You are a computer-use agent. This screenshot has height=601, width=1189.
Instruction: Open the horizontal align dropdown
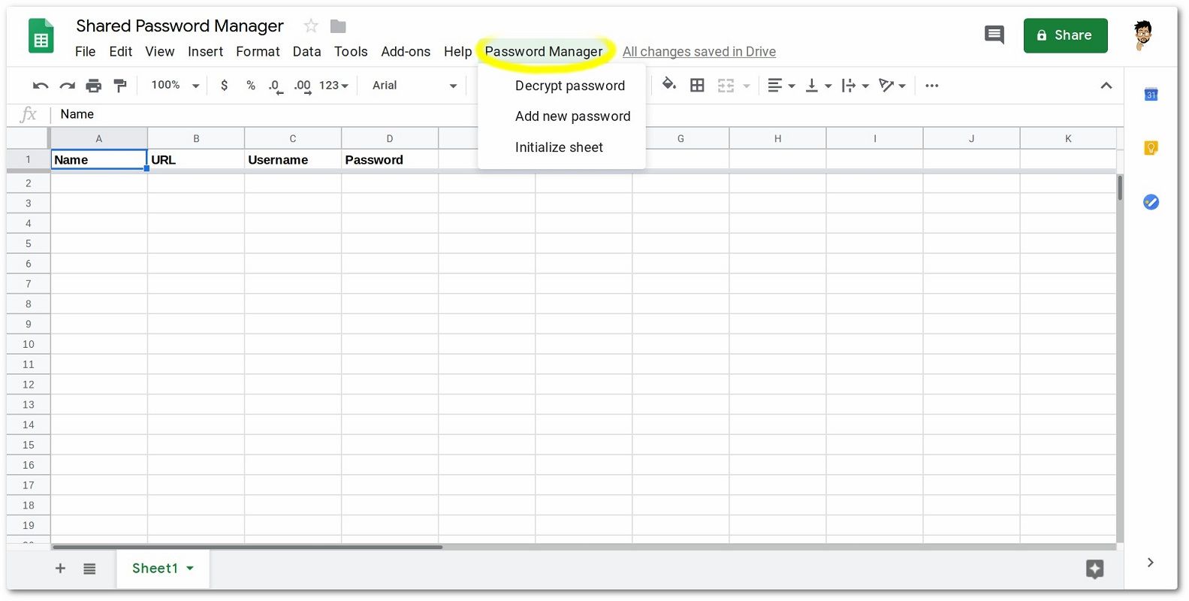[x=781, y=86]
